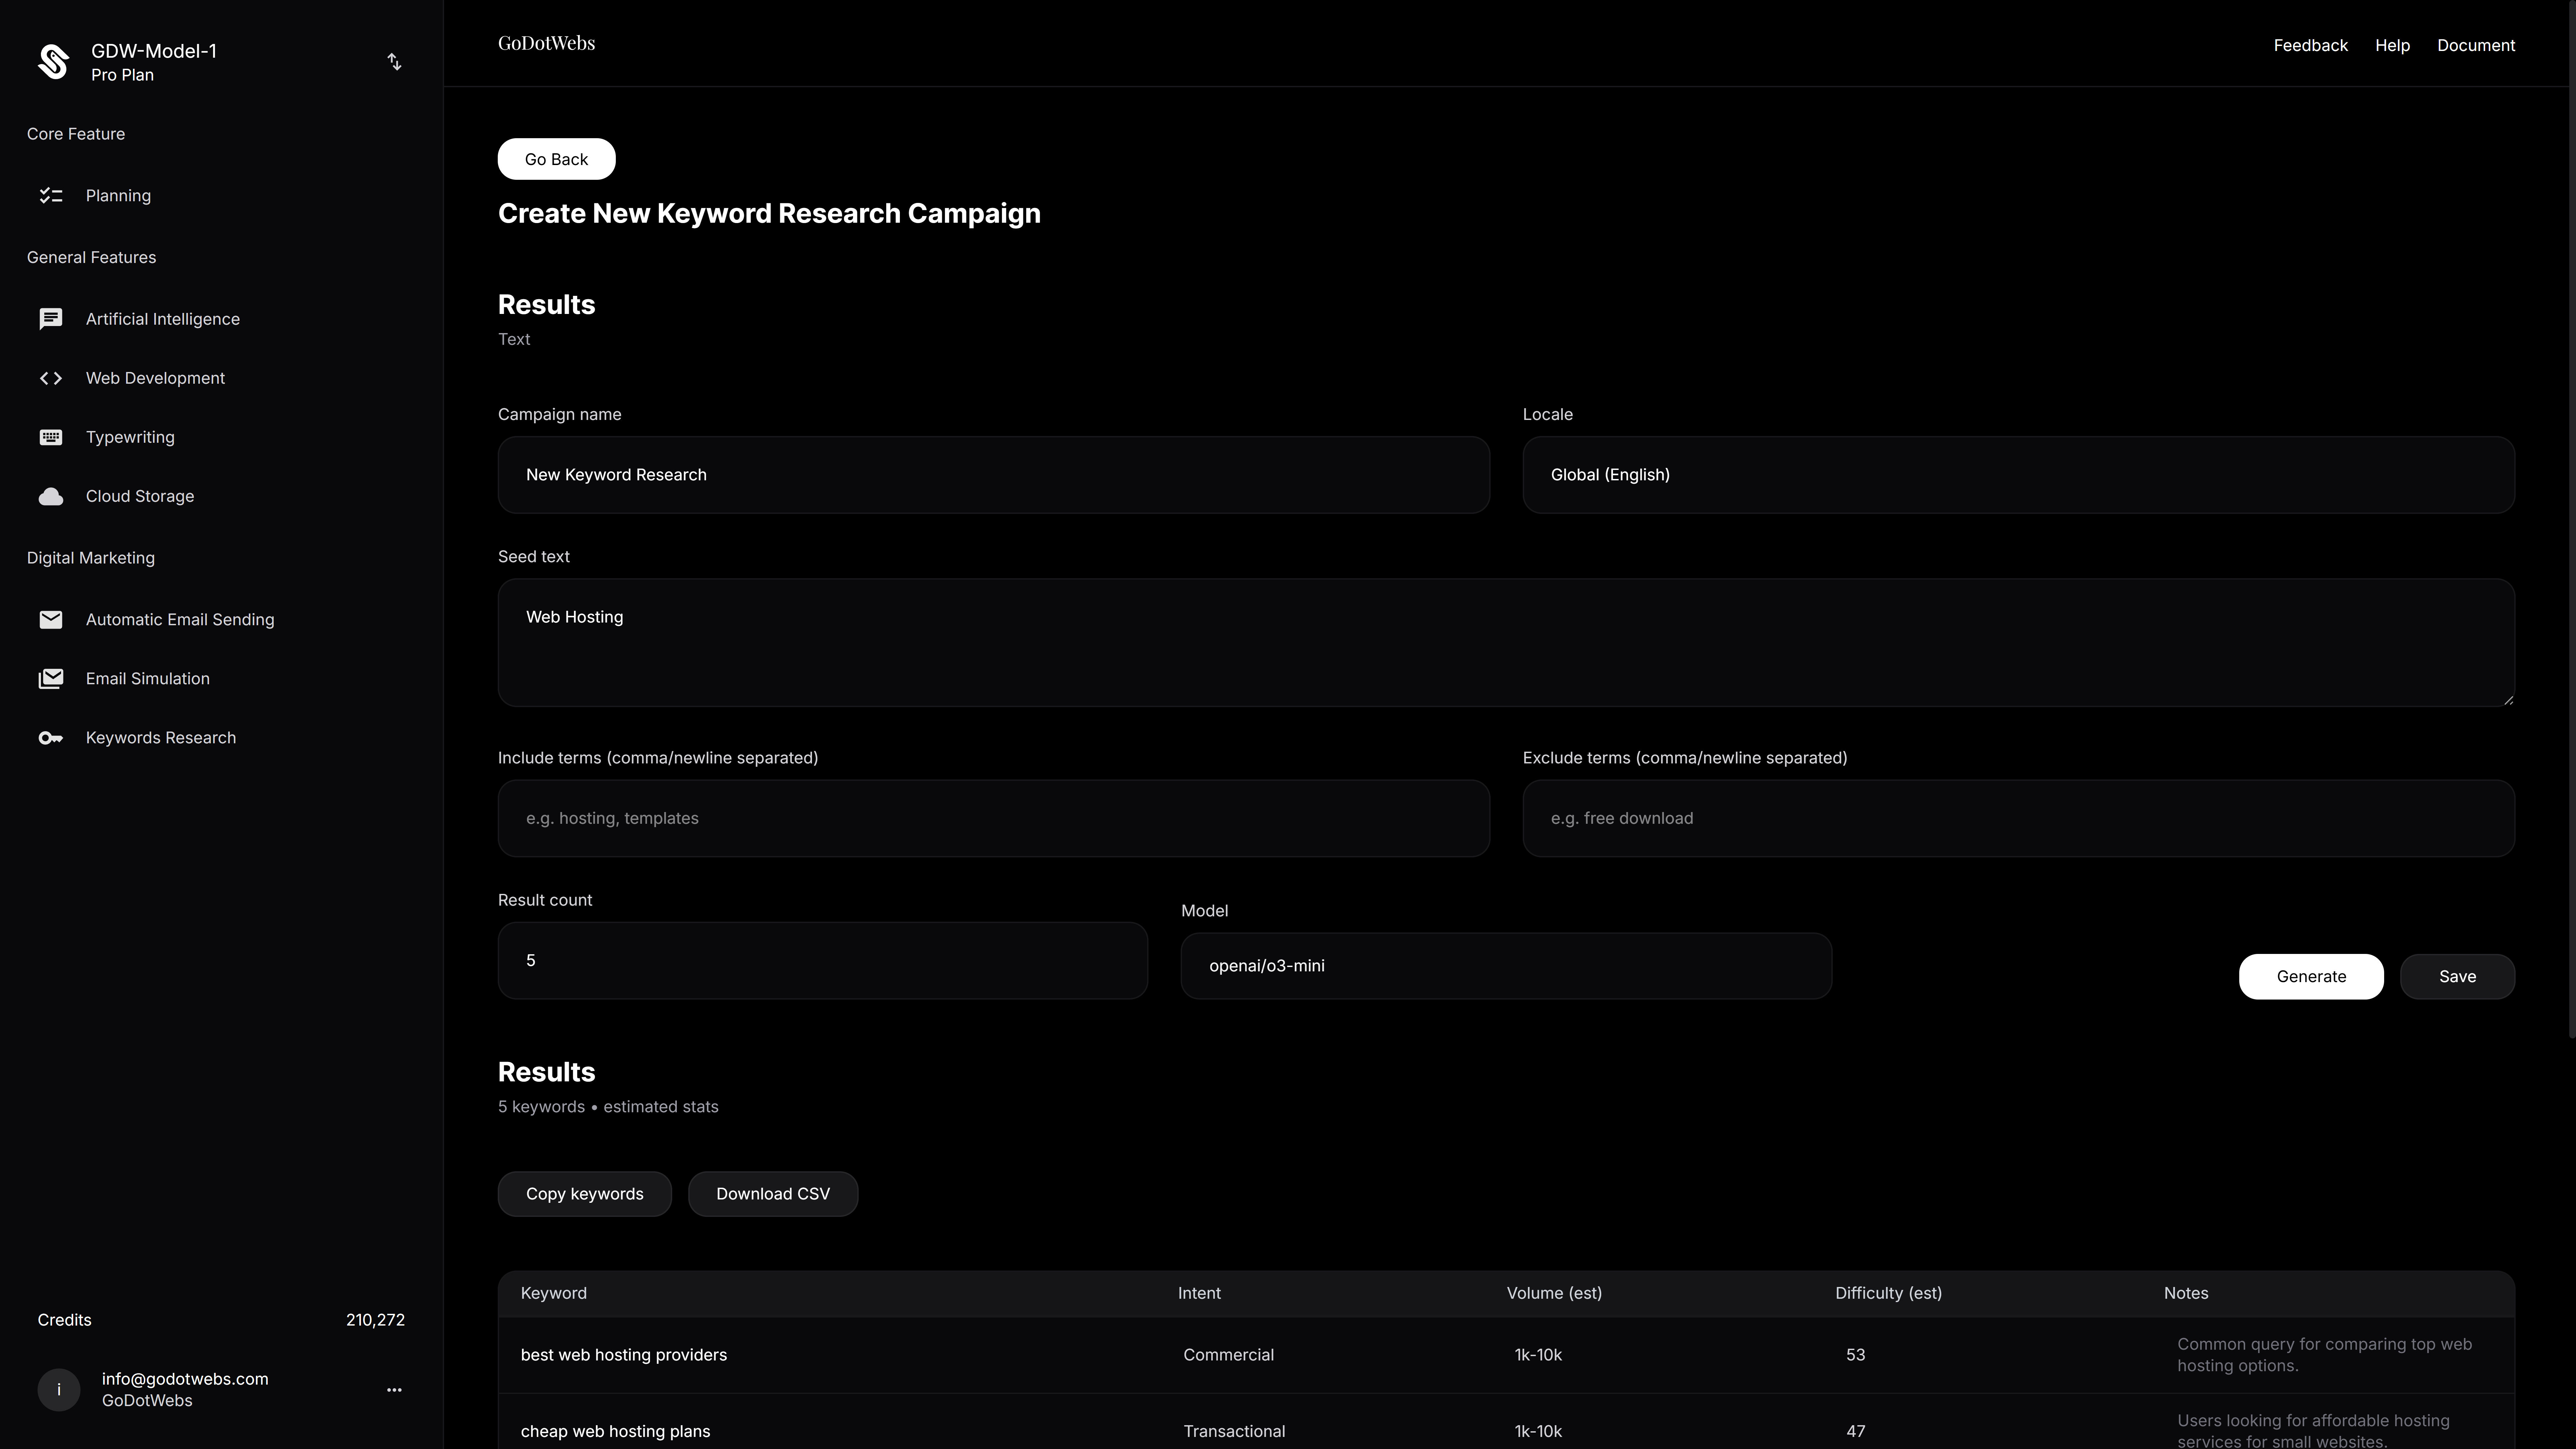2576x1449 pixels.
Task: Click Keywords Research key icon
Action: 51,738
